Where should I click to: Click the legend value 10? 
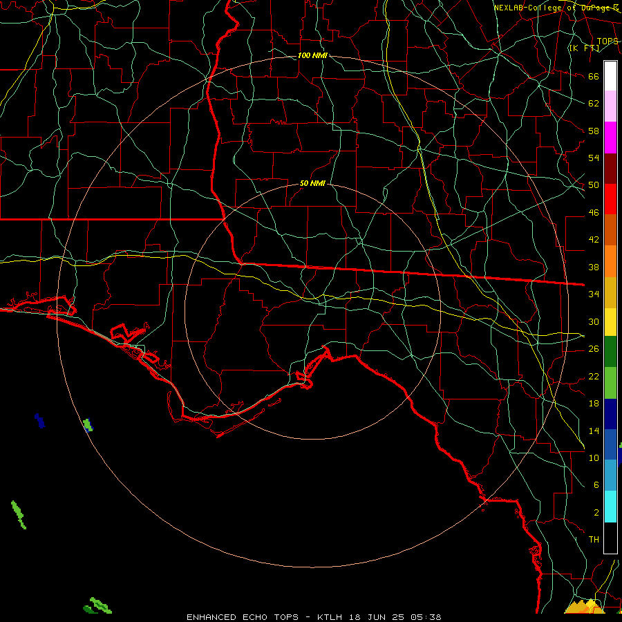coord(594,458)
